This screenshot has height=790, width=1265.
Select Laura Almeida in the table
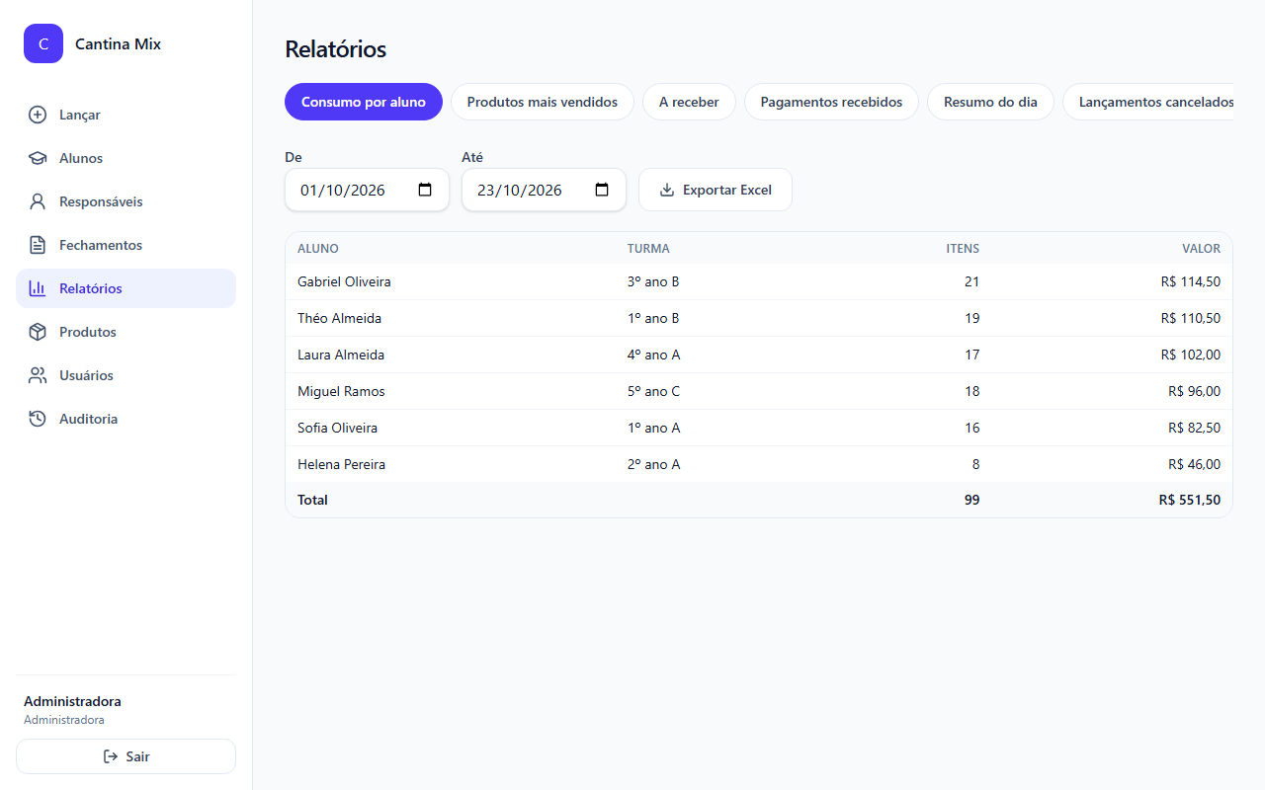click(x=341, y=355)
